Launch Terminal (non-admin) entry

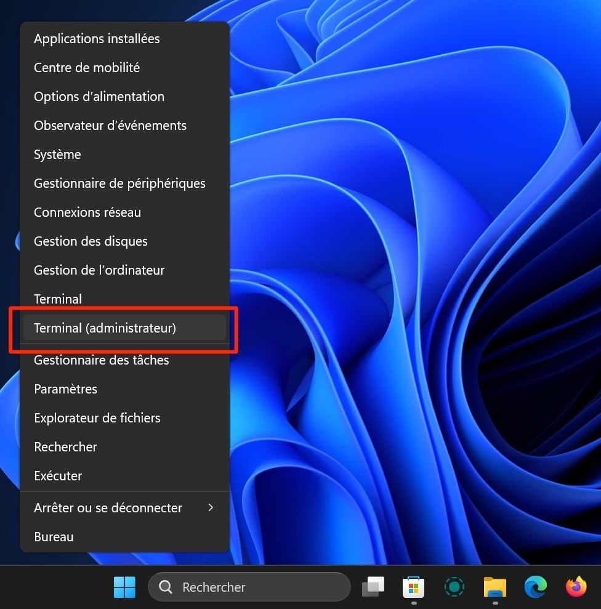pyautogui.click(x=124, y=299)
